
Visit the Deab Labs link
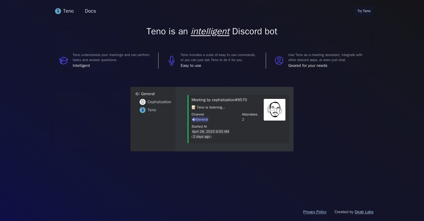(x=364, y=212)
